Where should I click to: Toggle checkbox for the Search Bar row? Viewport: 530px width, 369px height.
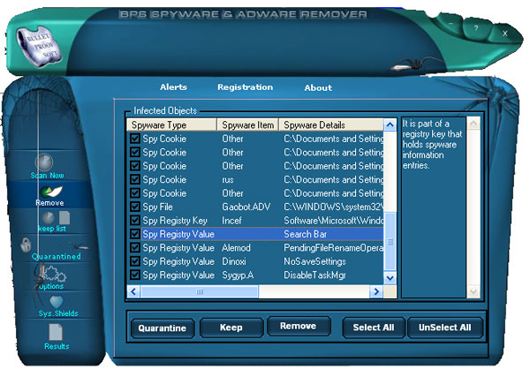click(x=135, y=234)
